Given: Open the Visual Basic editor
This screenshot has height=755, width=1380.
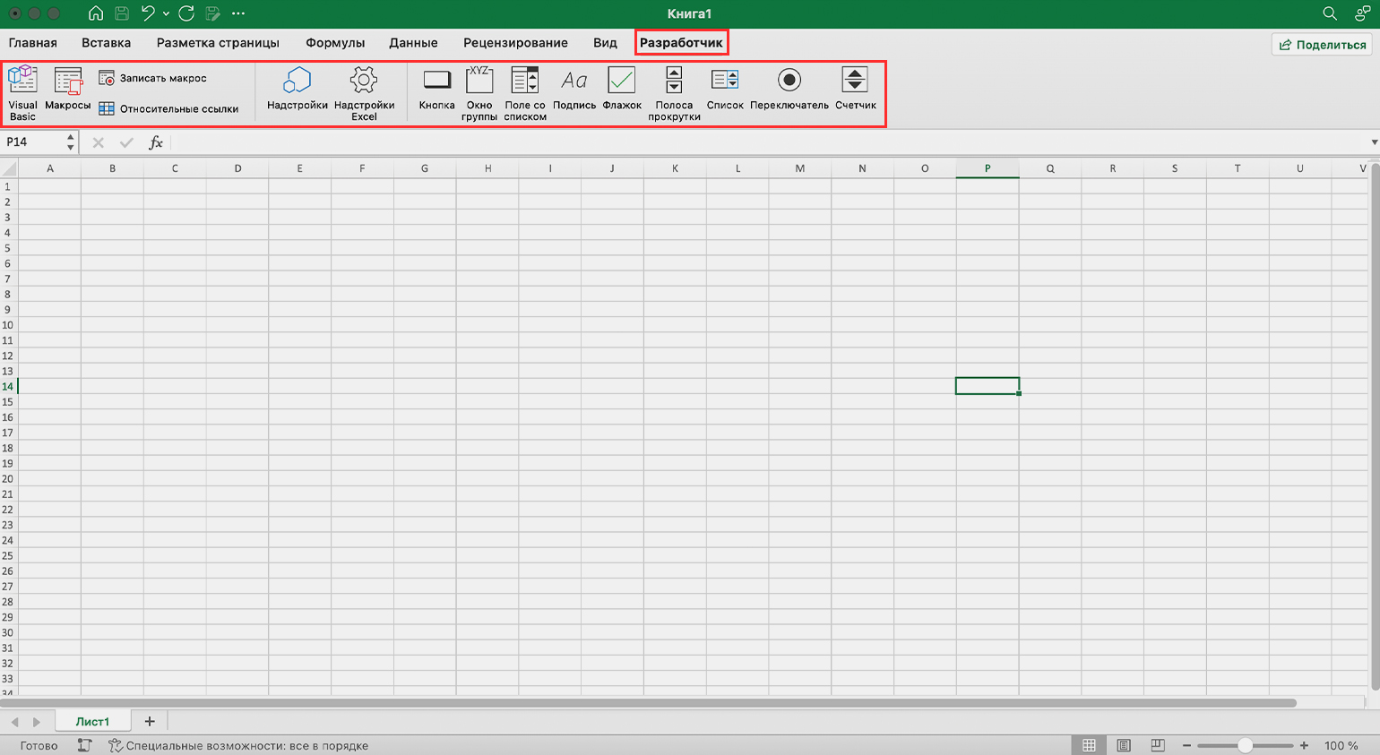Looking at the screenshot, I should pyautogui.click(x=22, y=91).
